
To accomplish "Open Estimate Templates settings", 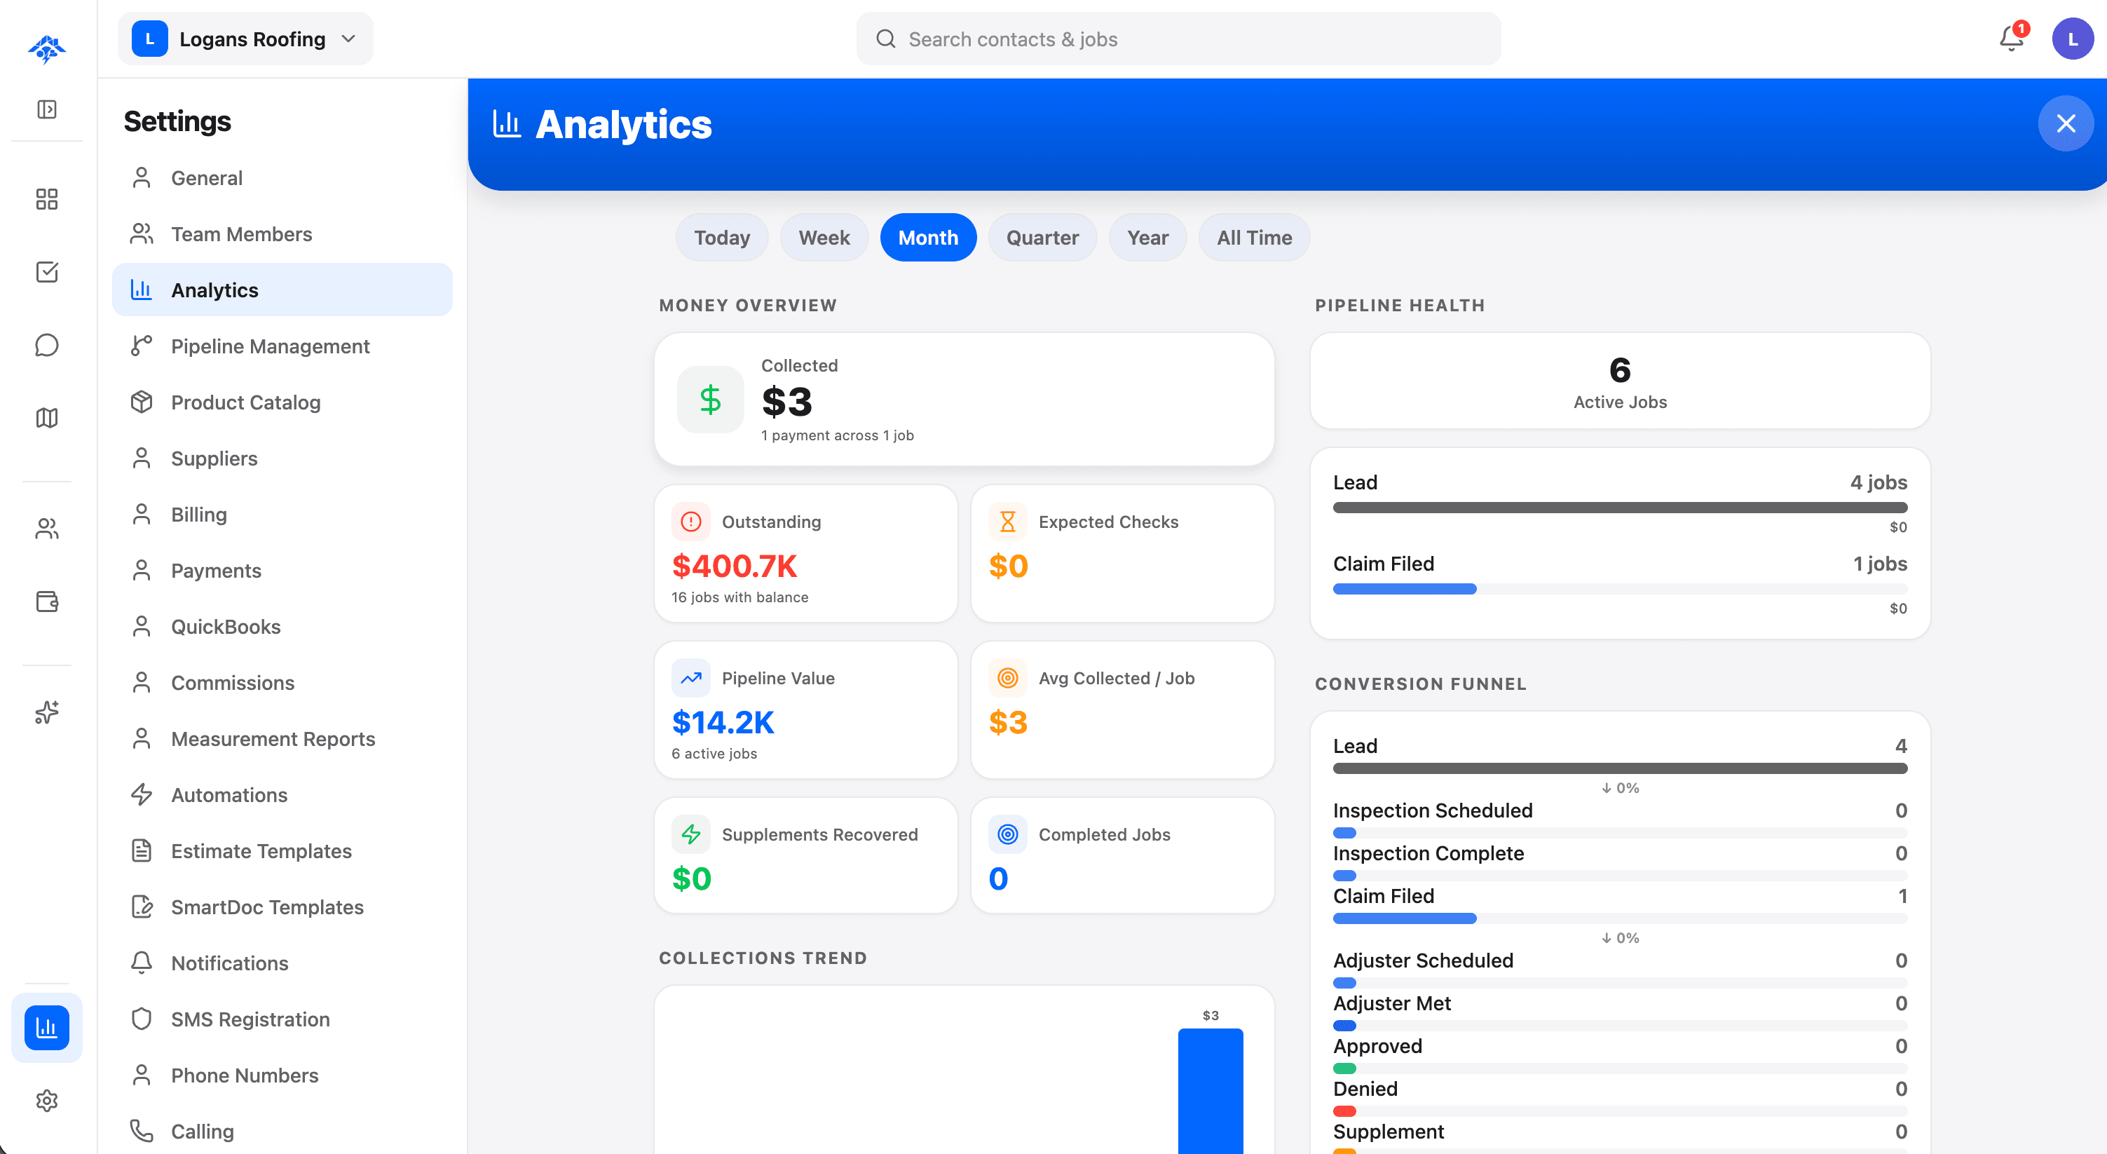I will tap(282, 850).
